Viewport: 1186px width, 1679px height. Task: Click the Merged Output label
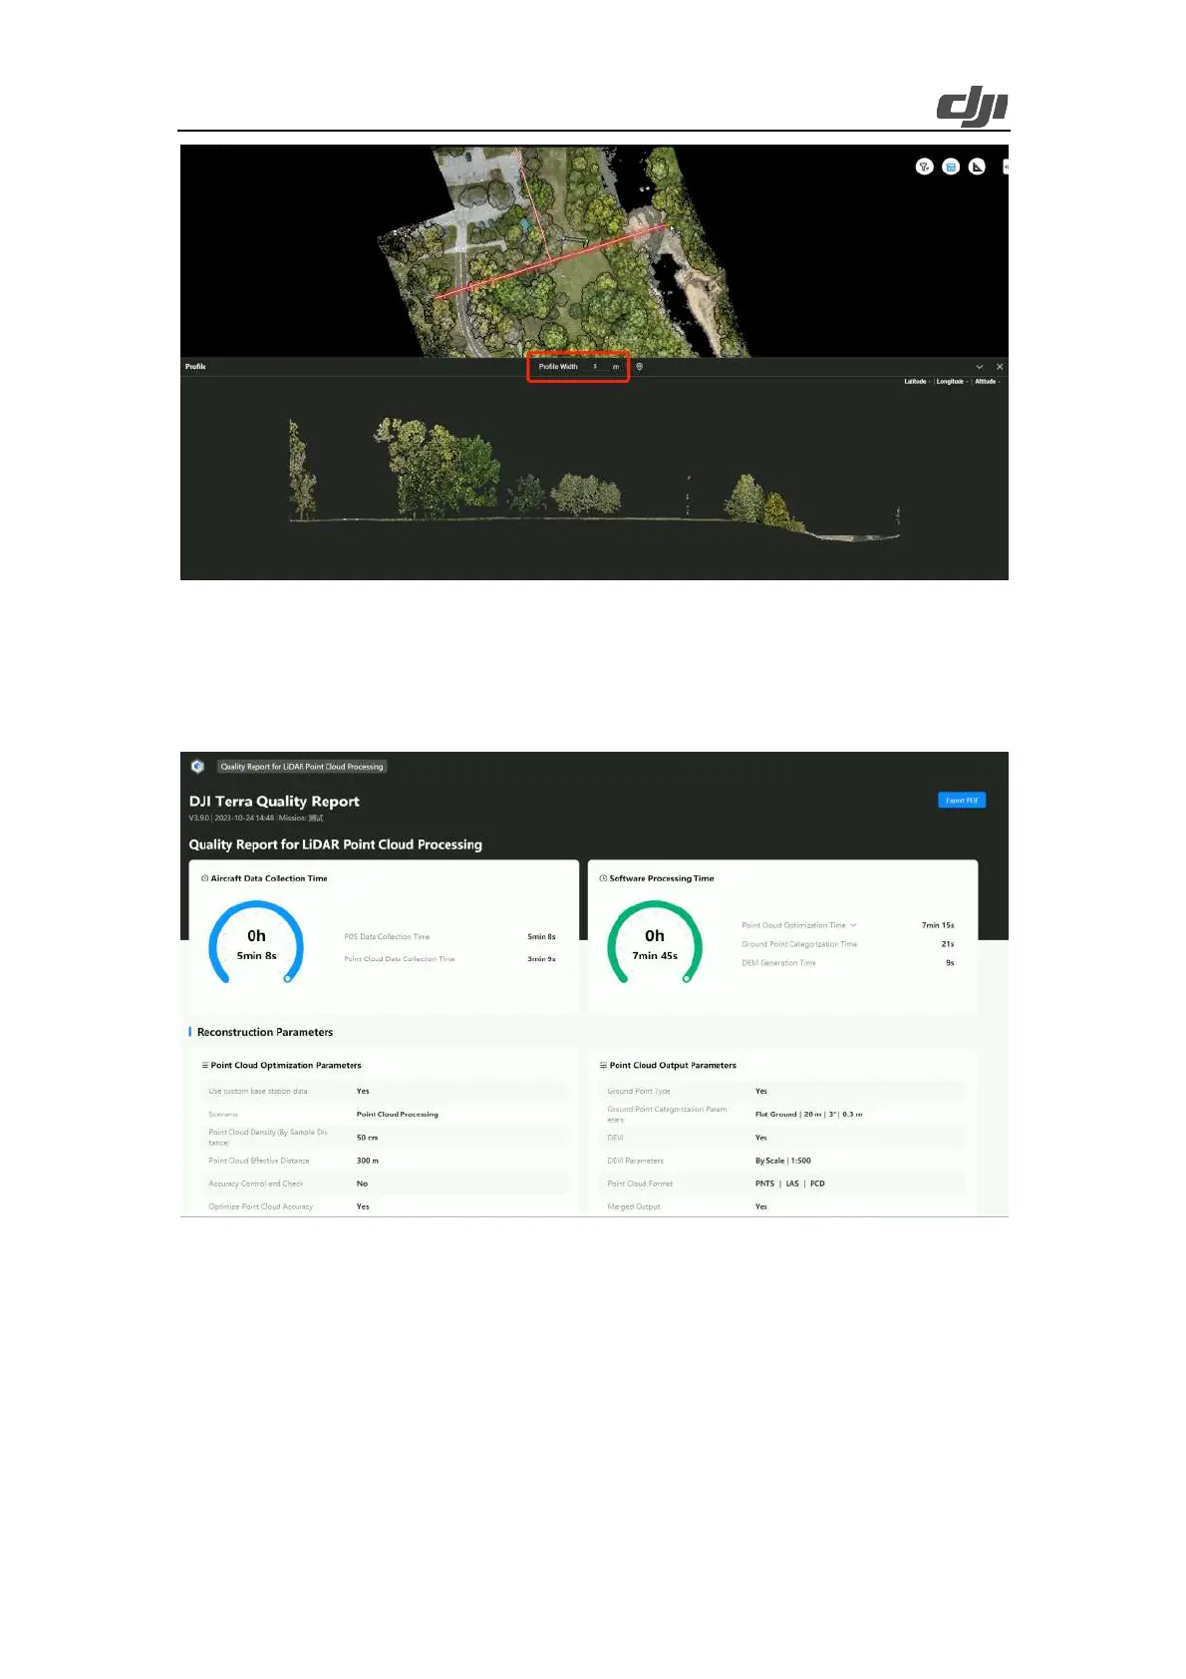(634, 1206)
